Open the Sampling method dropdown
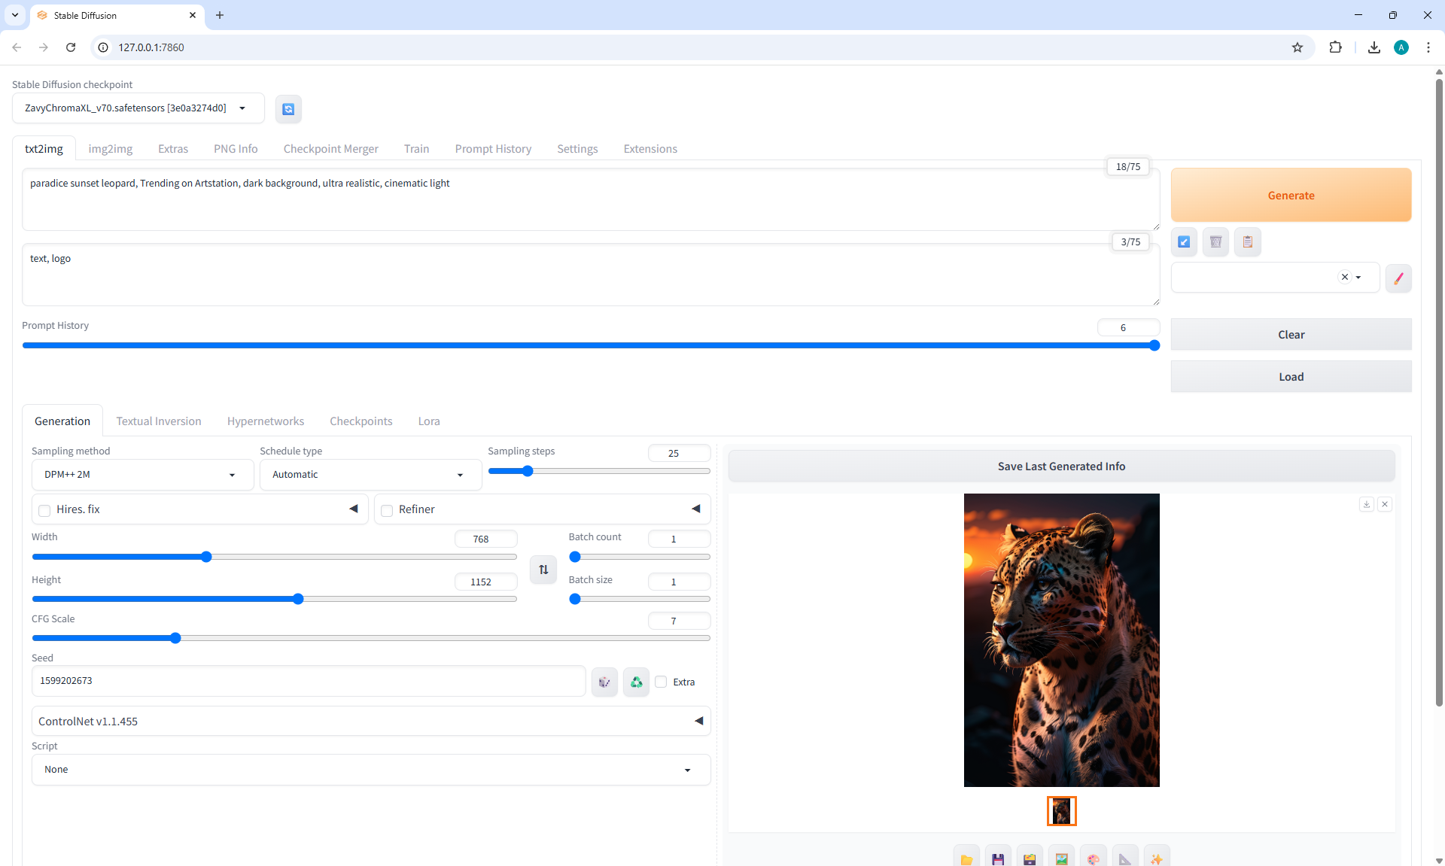The width and height of the screenshot is (1445, 866). pos(142,475)
